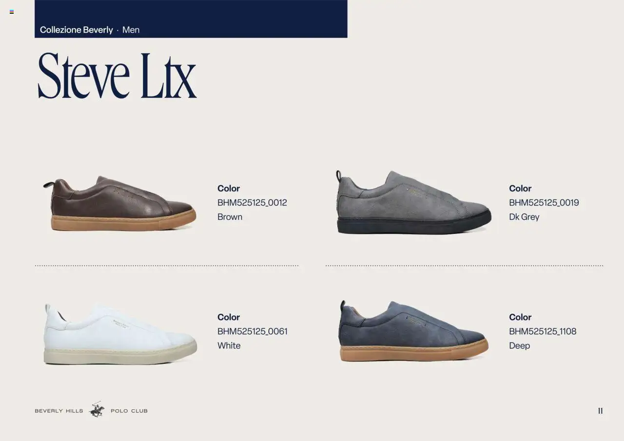The image size is (624, 441).
Task: Select the white sneaker image
Action: pyautogui.click(x=120, y=334)
